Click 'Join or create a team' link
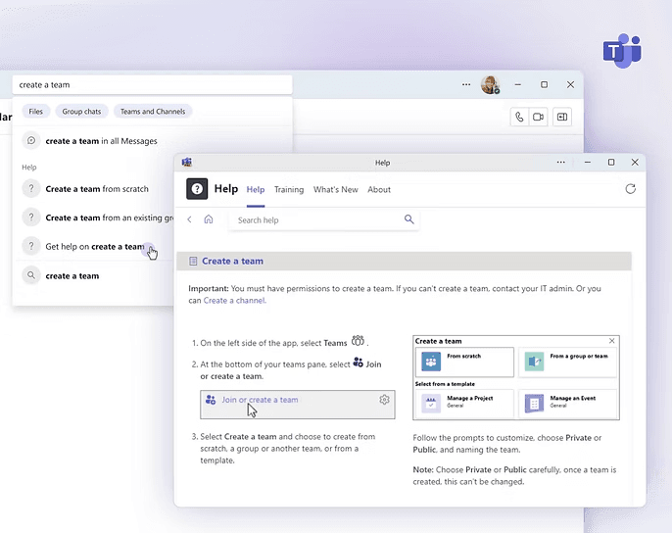 [x=260, y=400]
